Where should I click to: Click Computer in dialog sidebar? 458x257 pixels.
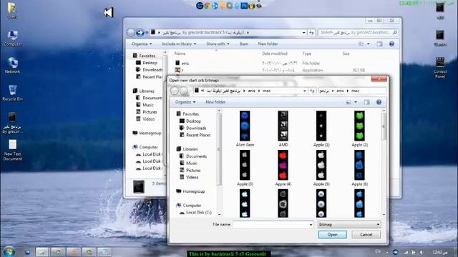click(x=189, y=206)
